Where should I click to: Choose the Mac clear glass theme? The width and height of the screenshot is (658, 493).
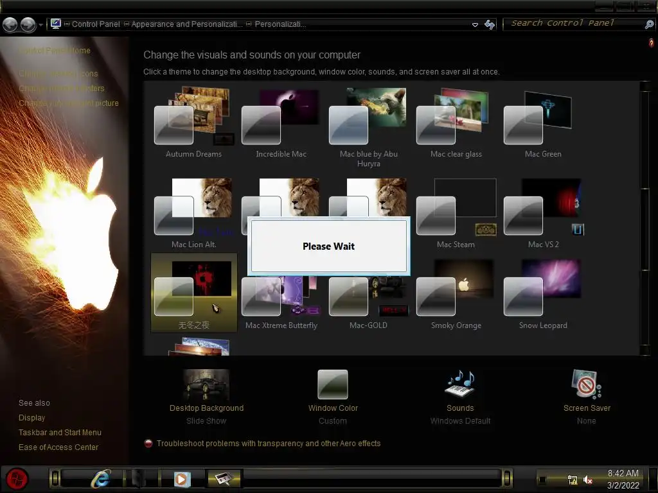[456, 123]
